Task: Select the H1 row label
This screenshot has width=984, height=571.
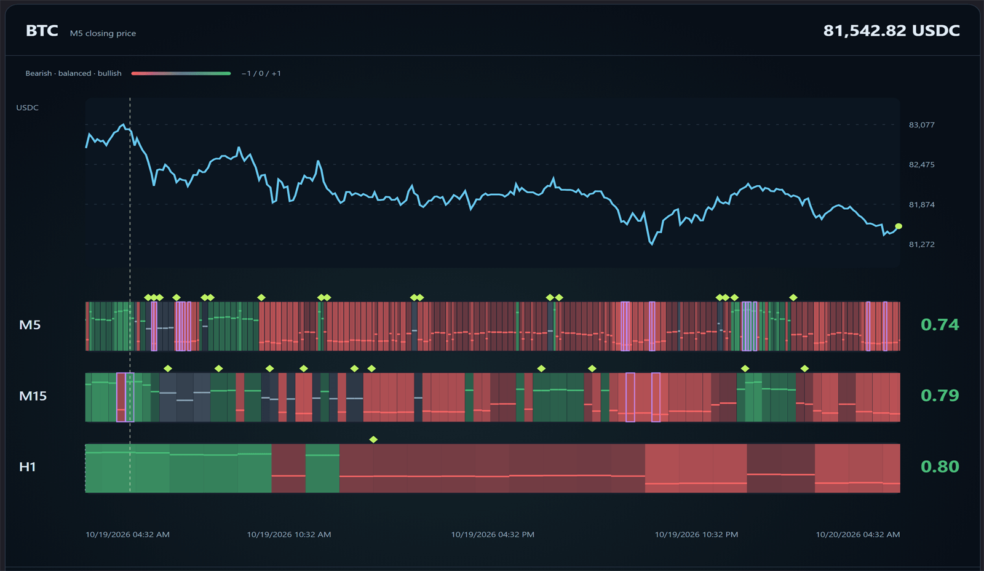Action: click(x=27, y=467)
